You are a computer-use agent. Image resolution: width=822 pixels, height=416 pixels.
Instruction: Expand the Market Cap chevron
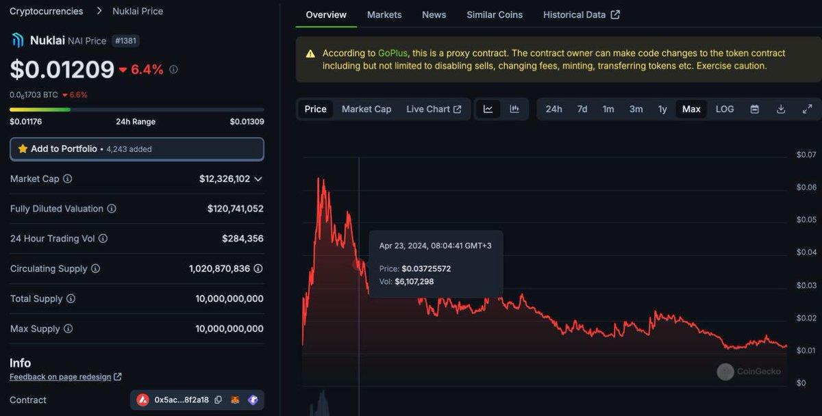click(258, 179)
